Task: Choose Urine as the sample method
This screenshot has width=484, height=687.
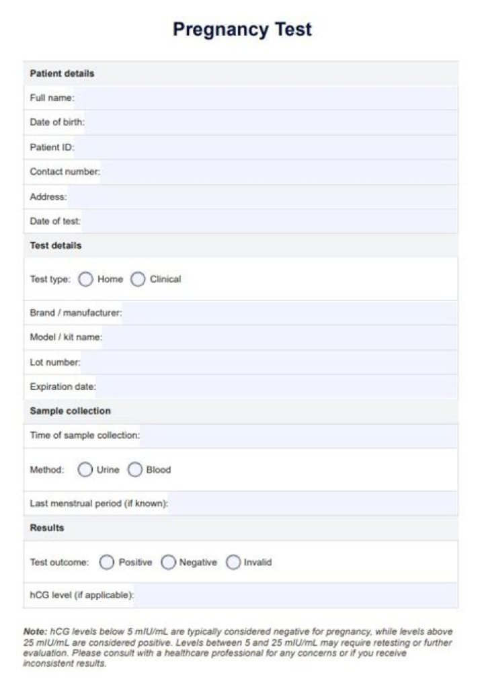Action: [x=85, y=469]
